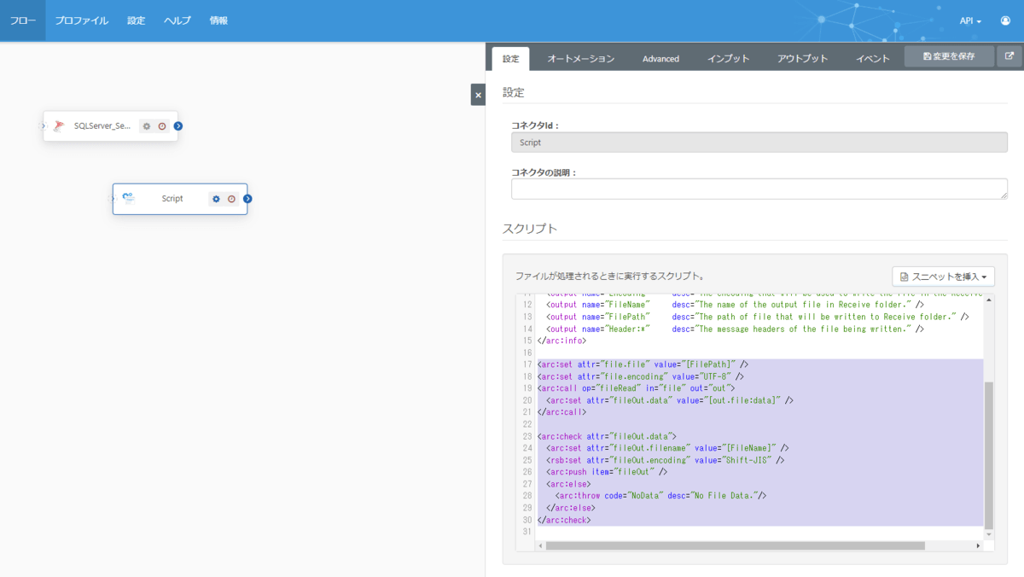Image resolution: width=1024 pixels, height=577 pixels.
Task: Open the user account icon
Action: 1005,20
